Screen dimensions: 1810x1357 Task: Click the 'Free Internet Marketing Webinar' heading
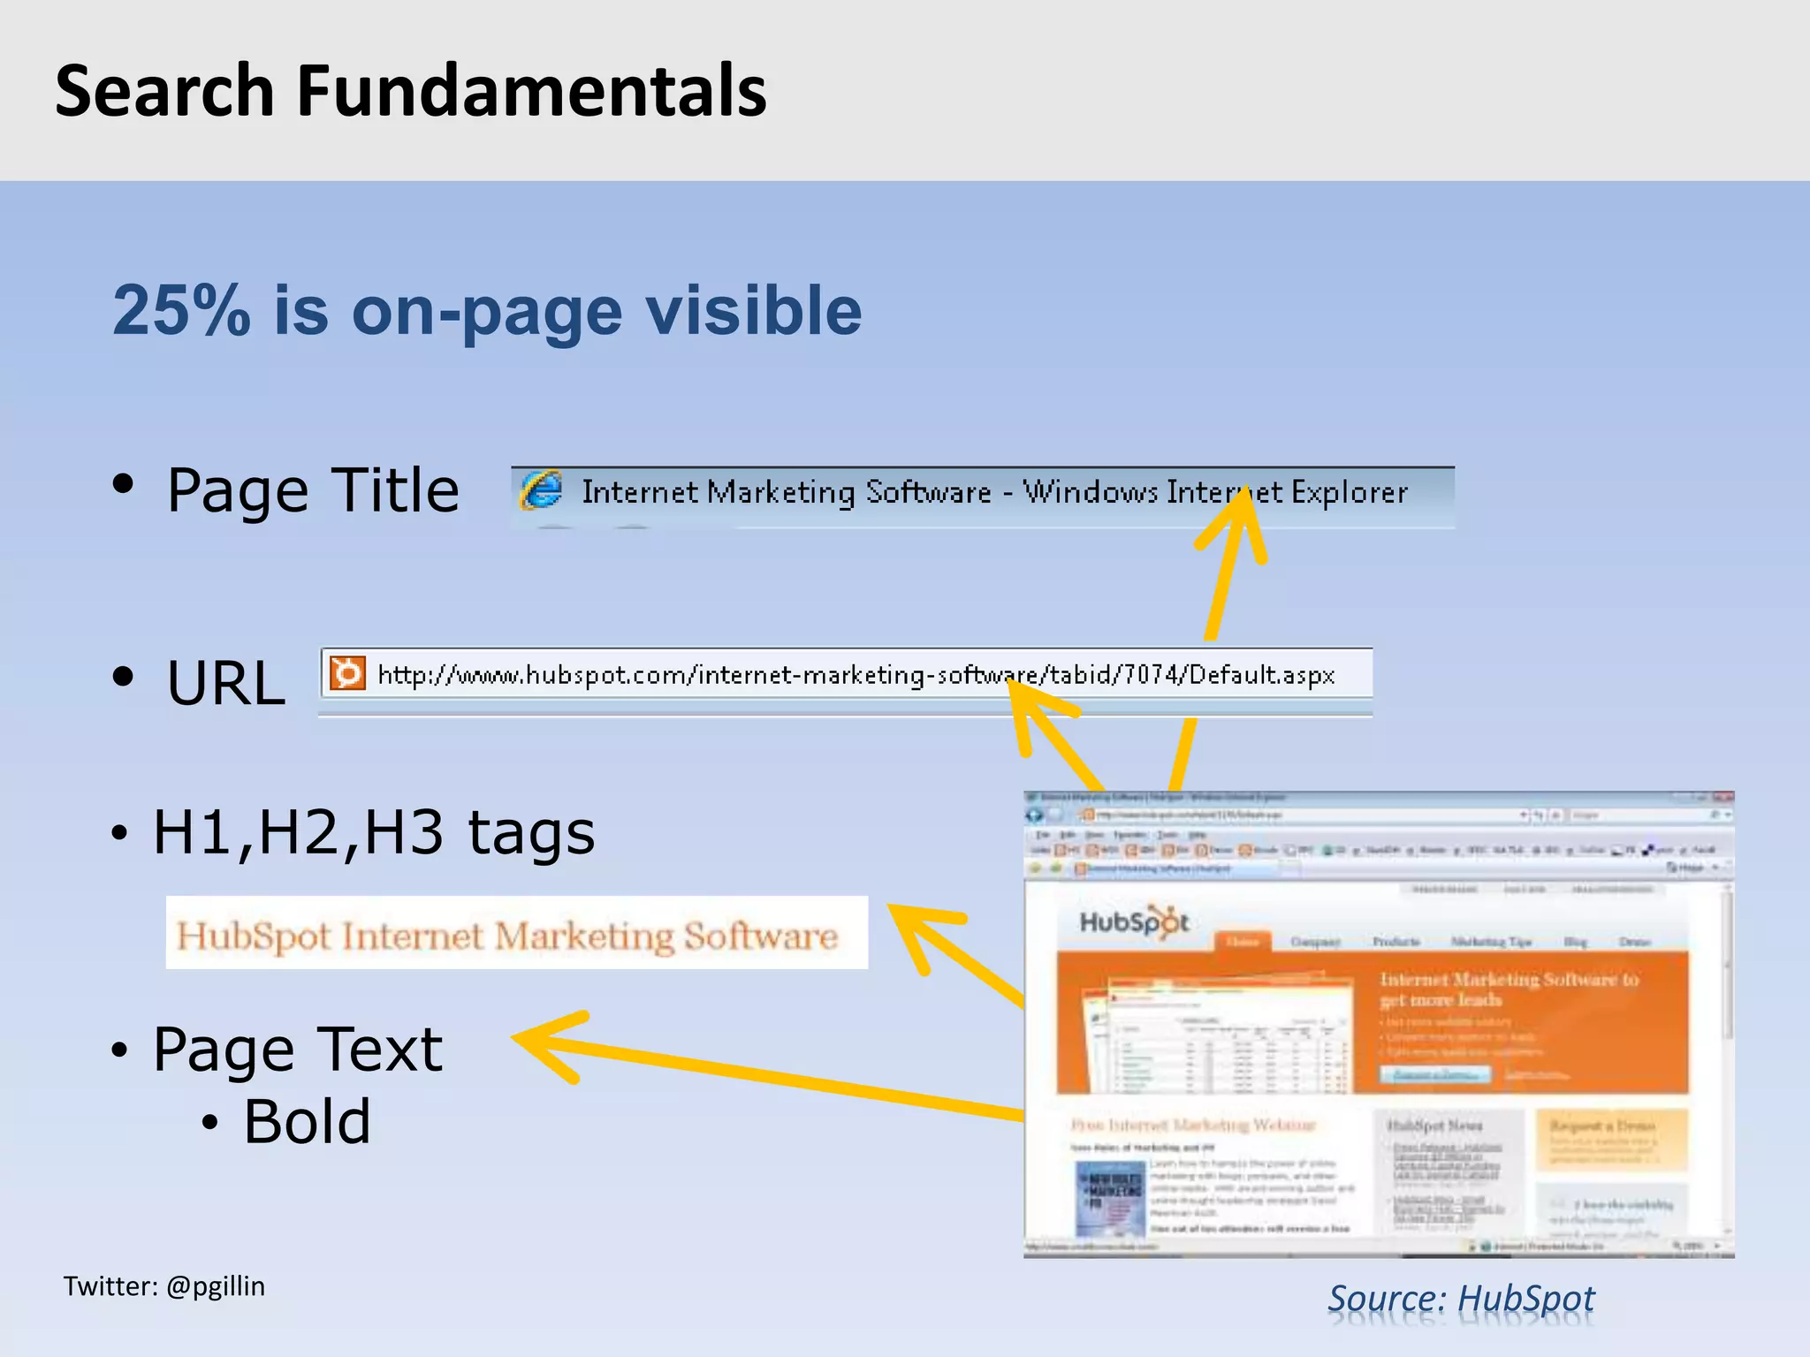pos(1193,1125)
